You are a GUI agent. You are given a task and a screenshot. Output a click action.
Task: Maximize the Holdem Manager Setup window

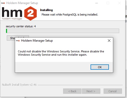point(108,3)
